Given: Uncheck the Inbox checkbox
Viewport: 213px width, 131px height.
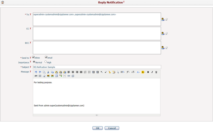Looking at the screenshot, I should click(34, 57).
